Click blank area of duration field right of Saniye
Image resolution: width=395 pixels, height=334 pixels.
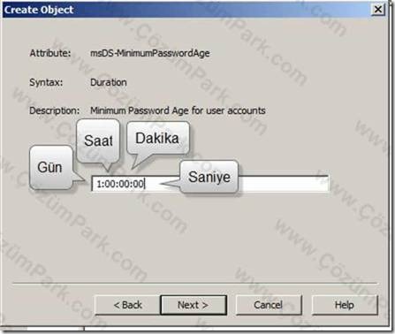pyautogui.click(x=283, y=184)
